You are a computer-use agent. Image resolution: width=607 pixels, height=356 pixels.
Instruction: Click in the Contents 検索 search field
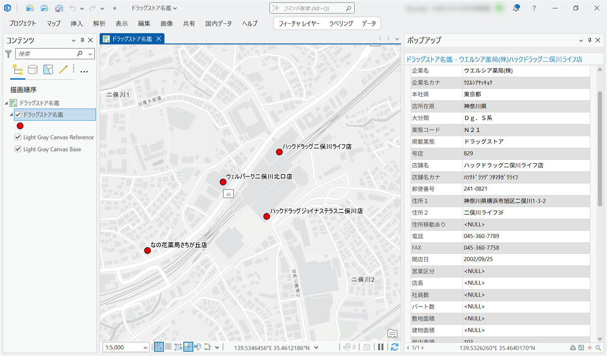46,54
